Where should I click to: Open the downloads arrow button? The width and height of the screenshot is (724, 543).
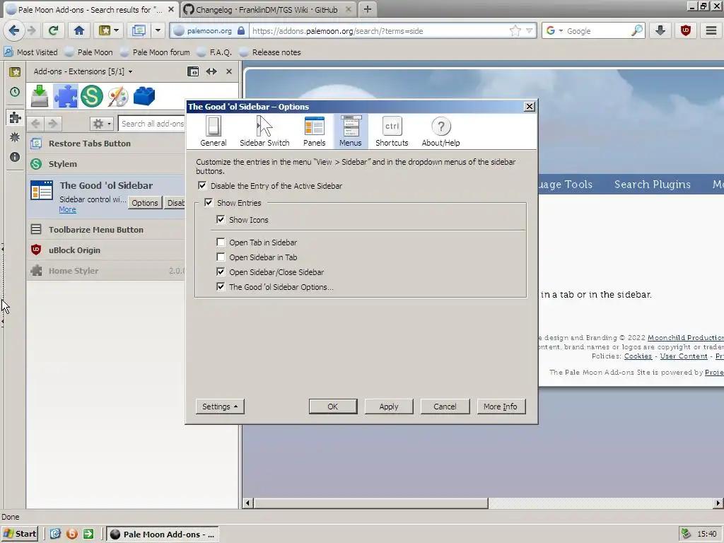tap(660, 31)
